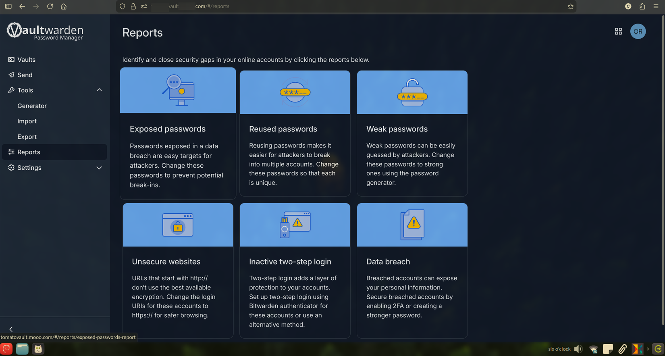Click the green circular tray icon

pyautogui.click(x=658, y=349)
